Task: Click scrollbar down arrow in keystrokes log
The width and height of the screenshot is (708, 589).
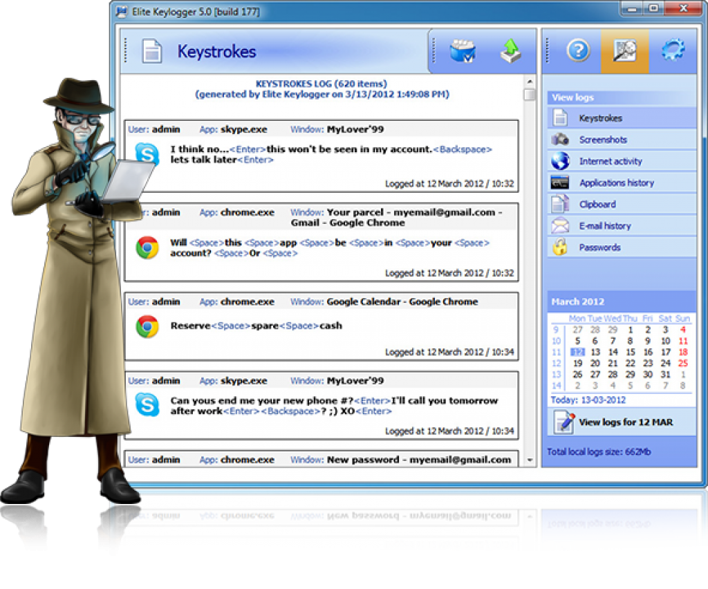Action: pyautogui.click(x=530, y=460)
